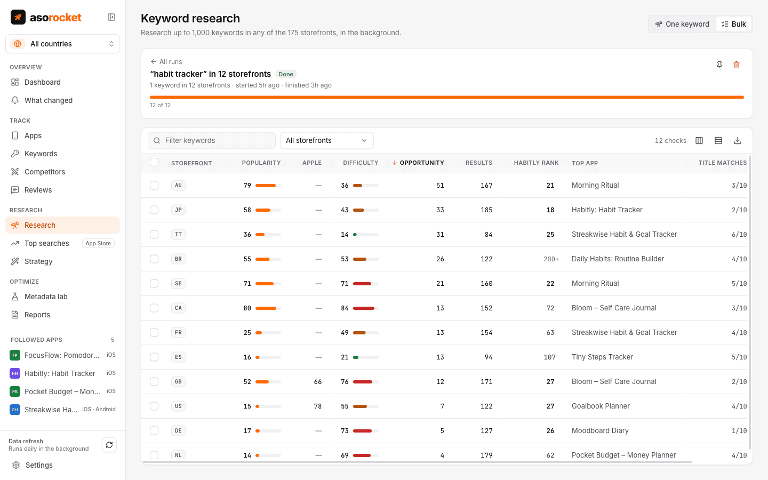
Task: Go to Dashboard
Action: tap(63, 82)
